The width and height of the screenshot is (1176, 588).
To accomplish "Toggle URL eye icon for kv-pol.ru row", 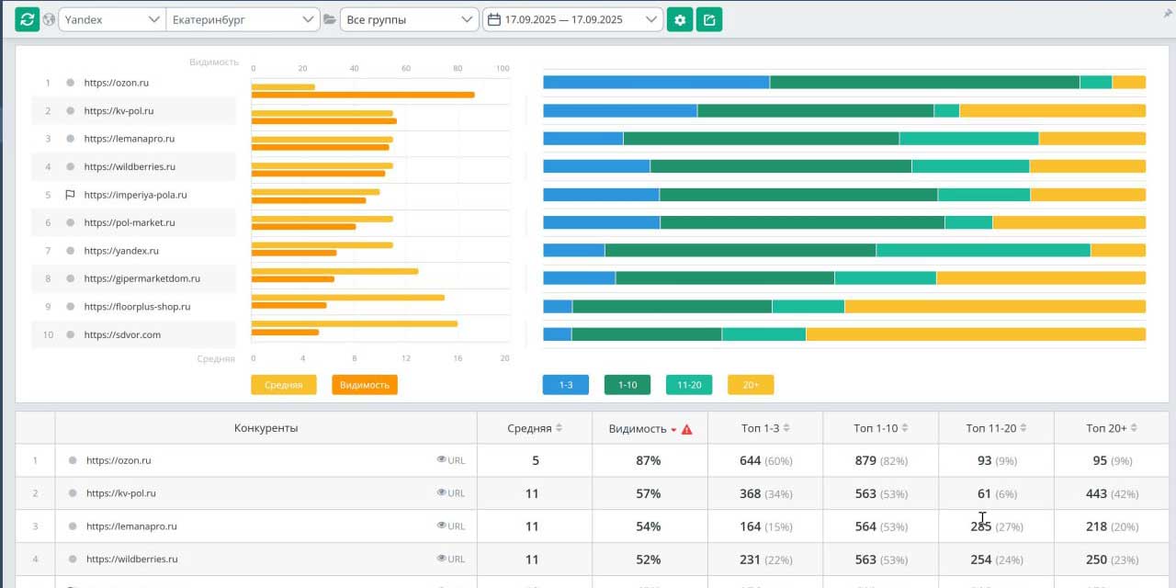I will (442, 493).
